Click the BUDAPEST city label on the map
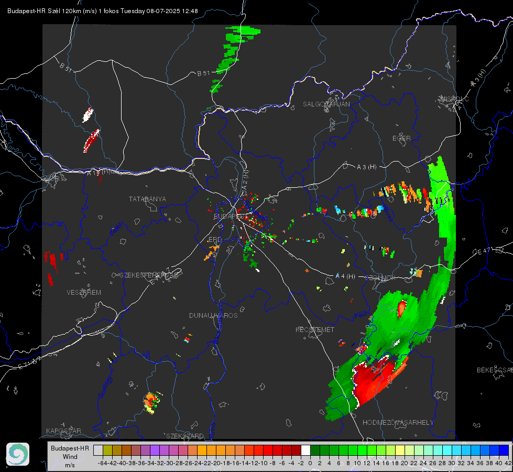This screenshot has height=472, width=513. point(231,217)
